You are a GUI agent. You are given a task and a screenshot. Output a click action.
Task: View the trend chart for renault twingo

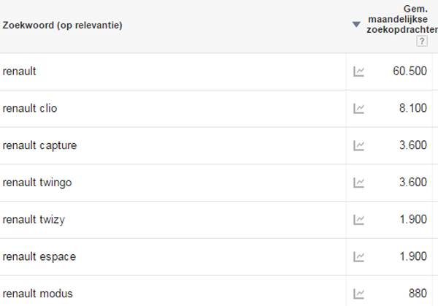pos(358,183)
